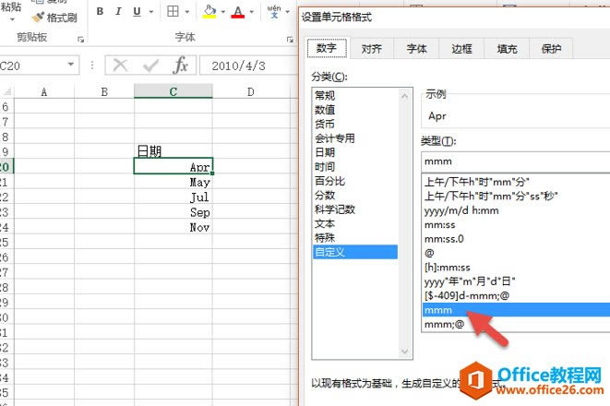
Task: Confirm entry with the checkmark icon
Action: pos(151,66)
